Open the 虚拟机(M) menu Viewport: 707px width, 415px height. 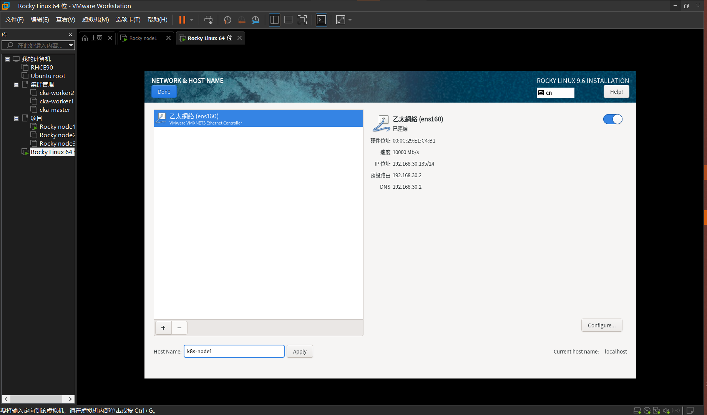[x=96, y=20]
